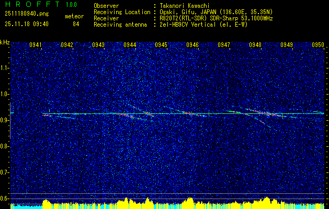Click receiver R820T2(RTL-SDR) SDR-Sharp 53.1000MHz text
The image size is (329, 209).
click(x=216, y=18)
